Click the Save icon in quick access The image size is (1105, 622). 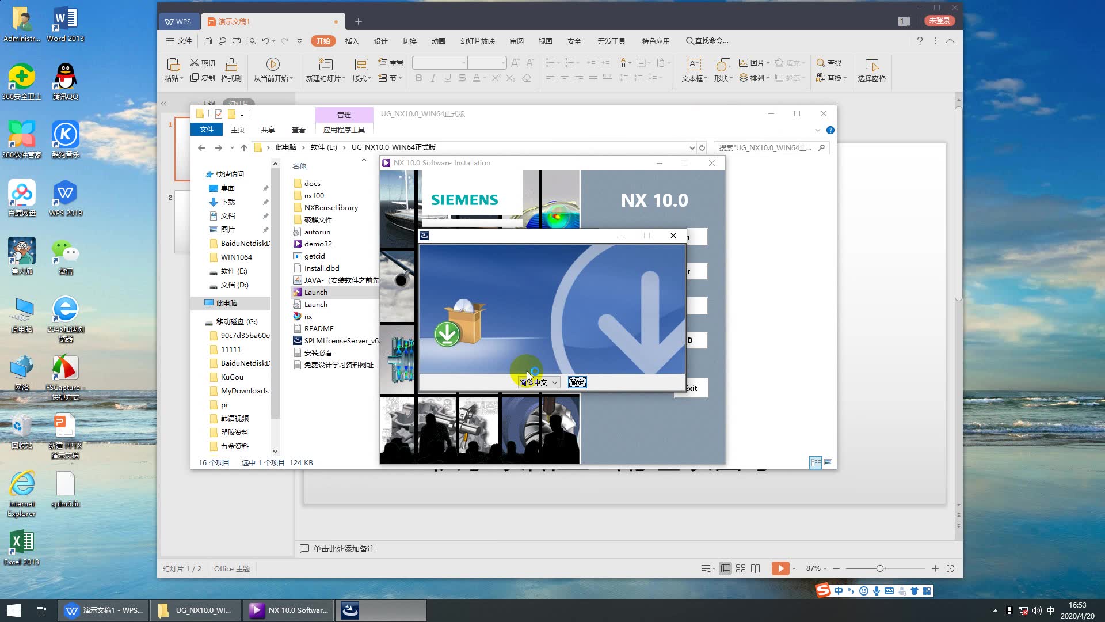pyautogui.click(x=208, y=41)
